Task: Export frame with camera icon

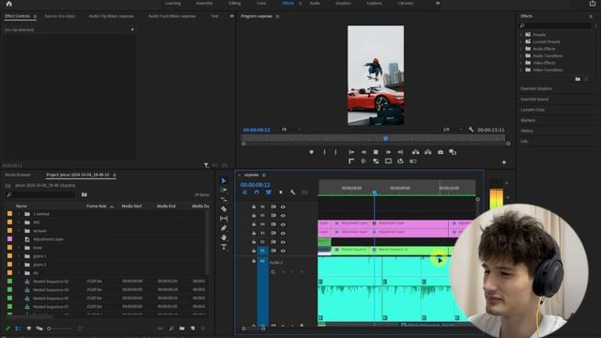Action: tap(440, 152)
